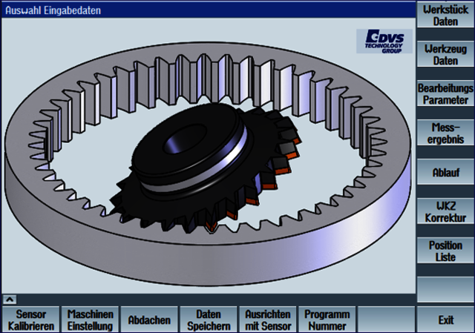Click the black cutting tool gear image
Viewport: 475px width, 333px height.
(x=206, y=169)
